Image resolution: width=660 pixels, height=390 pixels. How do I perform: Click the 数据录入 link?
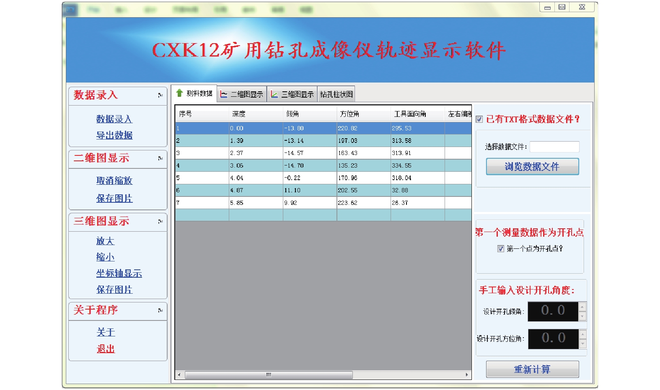click(x=114, y=119)
